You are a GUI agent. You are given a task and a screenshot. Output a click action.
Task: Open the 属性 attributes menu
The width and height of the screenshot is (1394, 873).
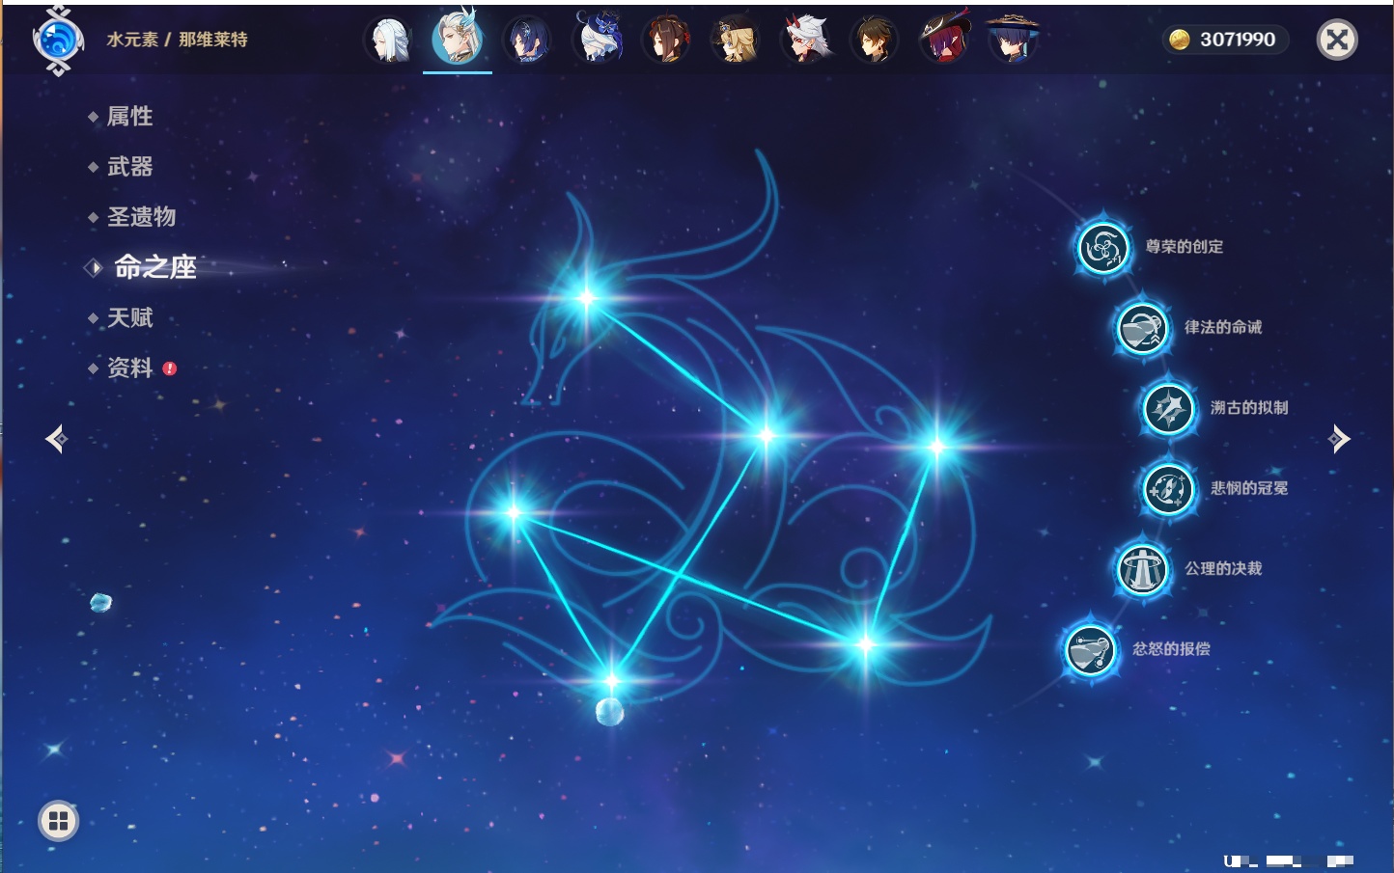(130, 117)
